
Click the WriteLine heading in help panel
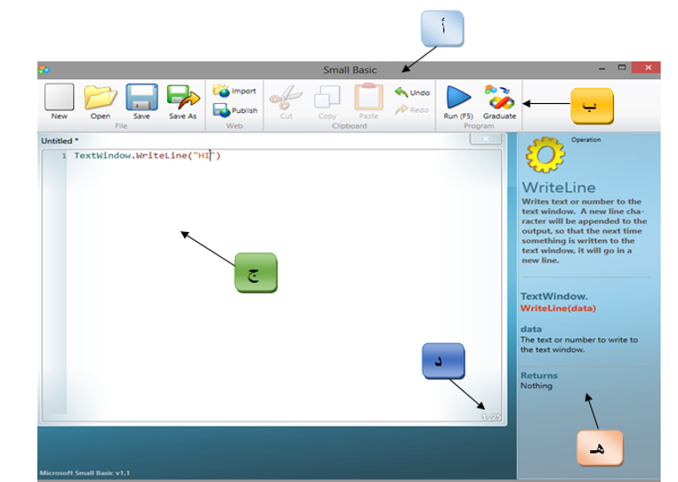[x=559, y=188]
